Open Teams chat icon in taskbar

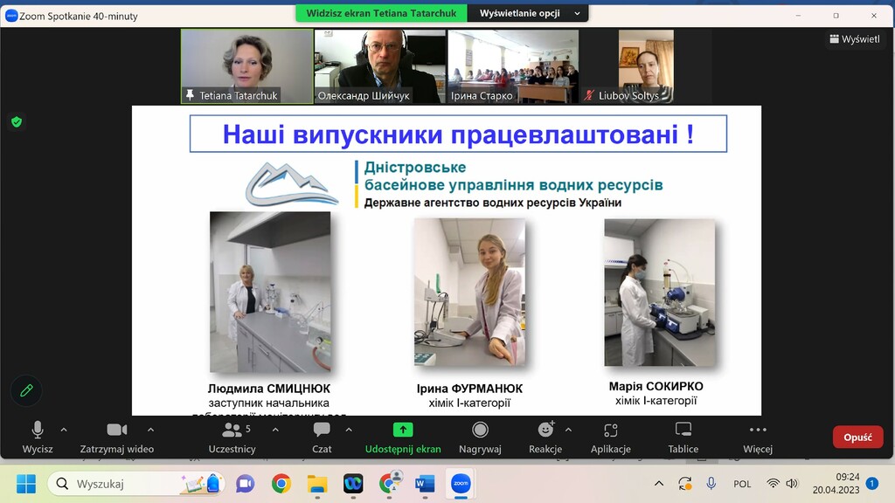click(245, 484)
